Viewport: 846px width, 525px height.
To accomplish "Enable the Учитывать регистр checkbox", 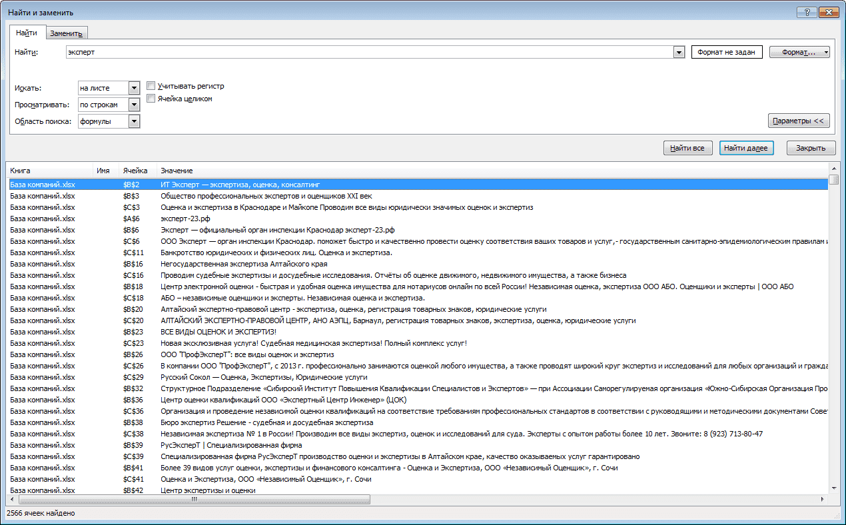I will [151, 86].
